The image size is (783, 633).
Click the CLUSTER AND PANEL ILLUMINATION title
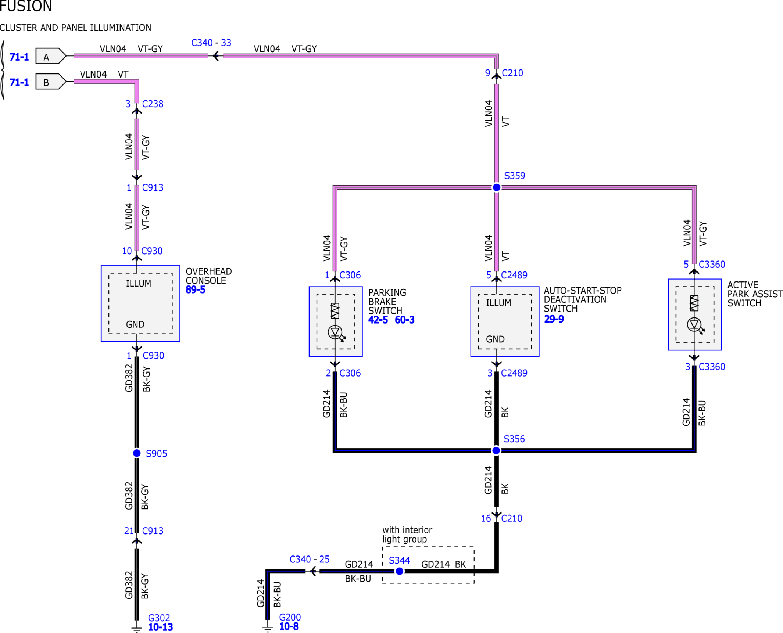[x=76, y=28]
